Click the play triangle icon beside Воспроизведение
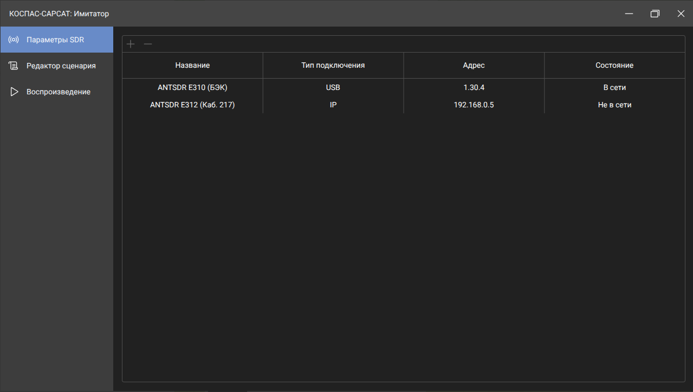Viewport: 693px width, 392px height. click(x=14, y=92)
